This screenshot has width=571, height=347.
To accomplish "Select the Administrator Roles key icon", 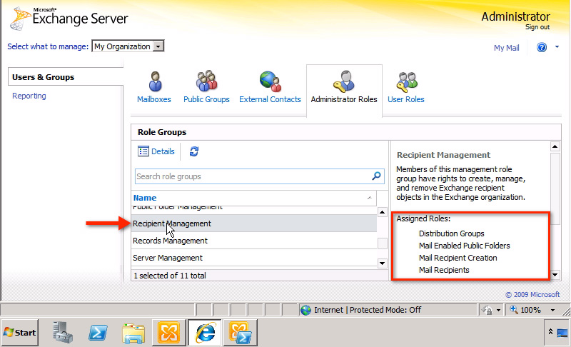I will [343, 81].
